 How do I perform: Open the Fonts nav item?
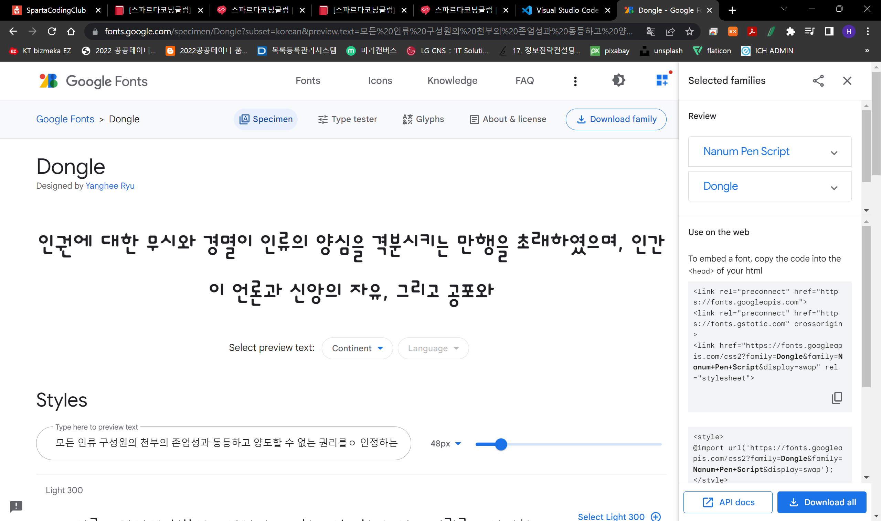pos(308,81)
